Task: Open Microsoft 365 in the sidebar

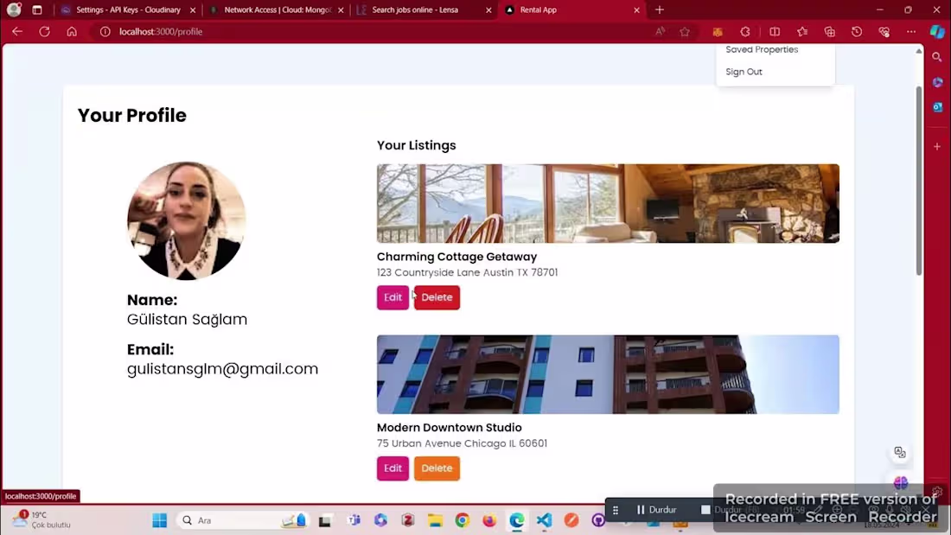Action: click(937, 82)
